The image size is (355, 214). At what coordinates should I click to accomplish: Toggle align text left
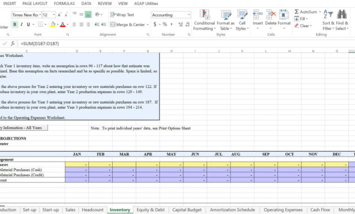[x=74, y=24]
